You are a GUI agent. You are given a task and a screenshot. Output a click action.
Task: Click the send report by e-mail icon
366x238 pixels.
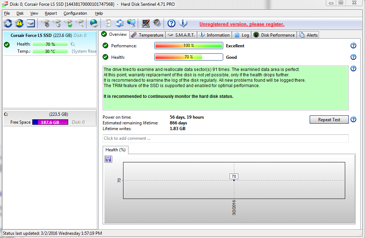[x=120, y=23]
